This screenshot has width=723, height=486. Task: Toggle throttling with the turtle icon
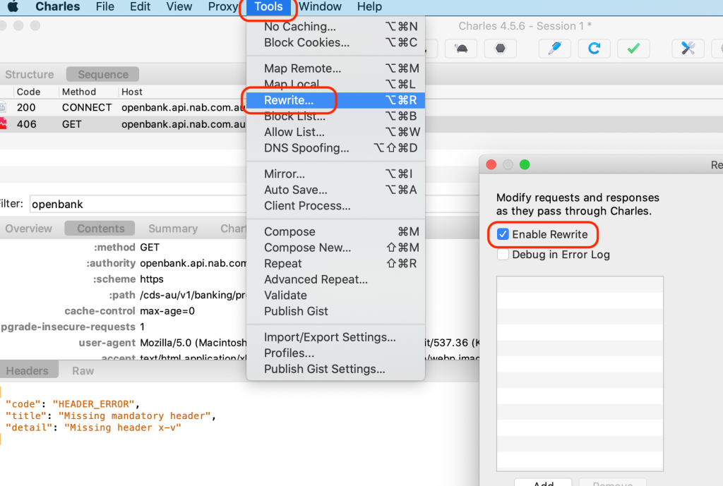pyautogui.click(x=460, y=48)
